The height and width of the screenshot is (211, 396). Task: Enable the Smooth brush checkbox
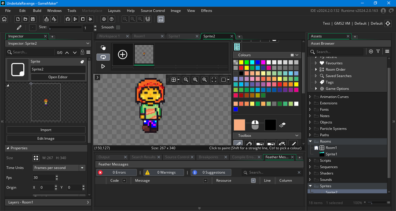point(118,27)
